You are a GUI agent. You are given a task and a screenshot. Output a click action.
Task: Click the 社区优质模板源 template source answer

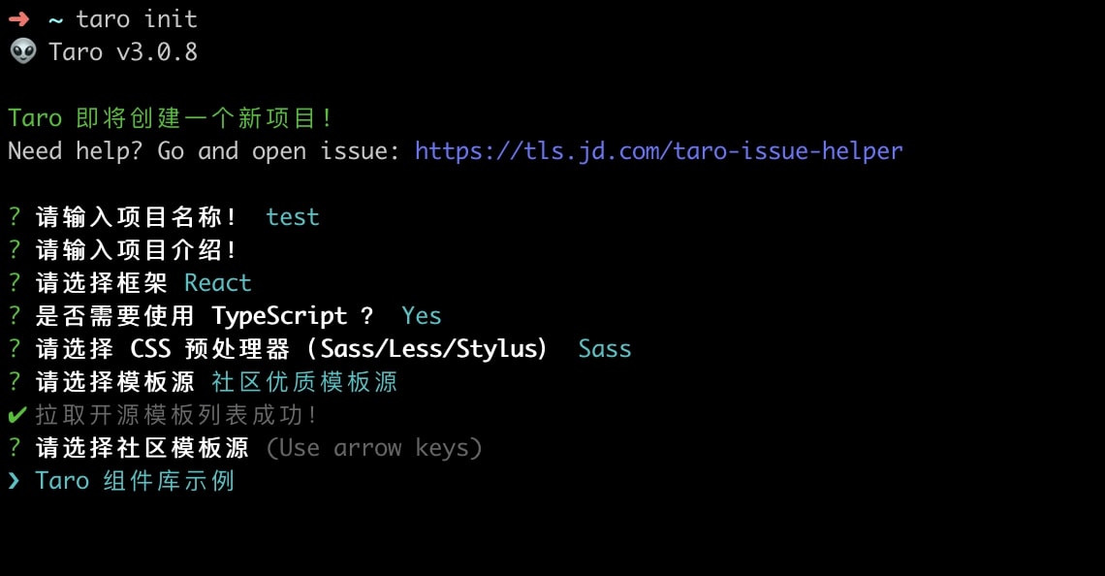pyautogui.click(x=304, y=382)
